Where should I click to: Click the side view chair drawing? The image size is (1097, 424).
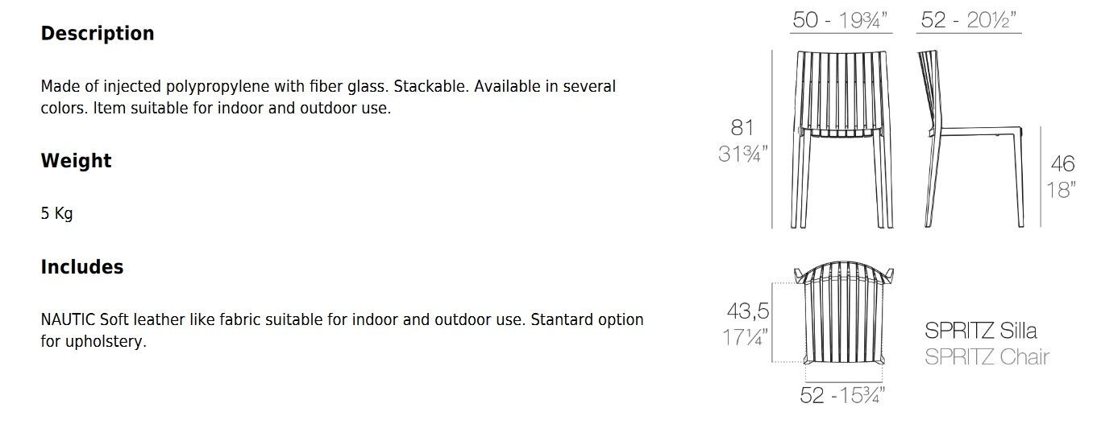pyautogui.click(x=970, y=138)
